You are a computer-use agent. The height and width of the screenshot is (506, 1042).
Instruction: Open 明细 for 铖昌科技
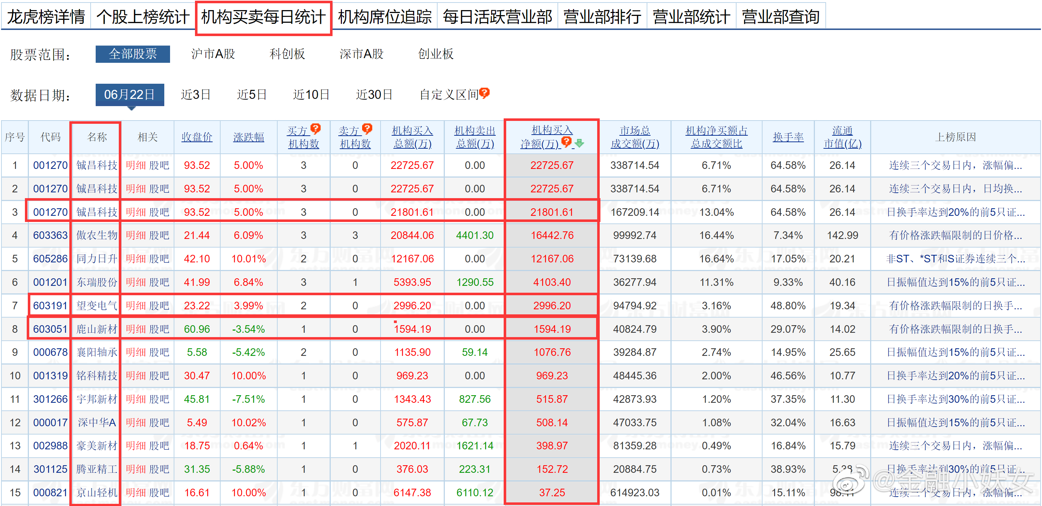coord(136,165)
